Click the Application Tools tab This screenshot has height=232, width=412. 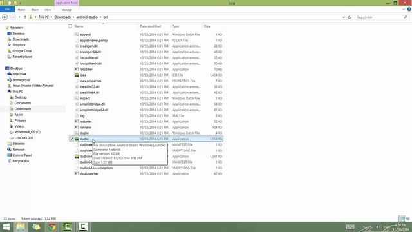pyautogui.click(x=66, y=3)
